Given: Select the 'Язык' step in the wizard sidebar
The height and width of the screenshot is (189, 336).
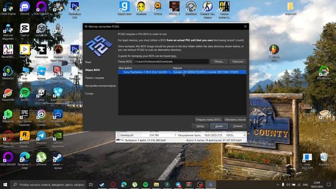Looking at the screenshot, I should [x=88, y=62].
